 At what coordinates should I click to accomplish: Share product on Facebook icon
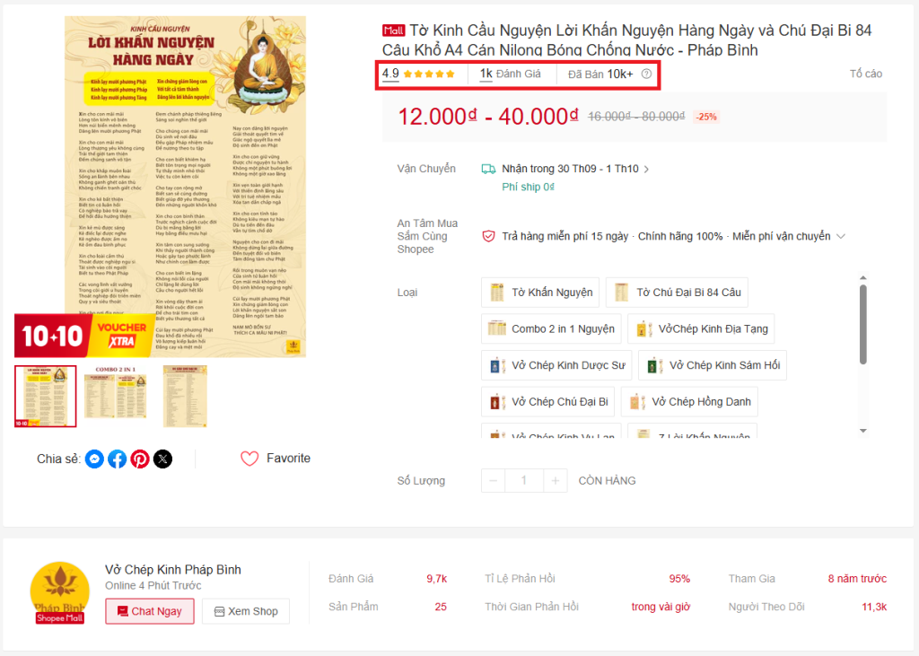pyautogui.click(x=118, y=459)
